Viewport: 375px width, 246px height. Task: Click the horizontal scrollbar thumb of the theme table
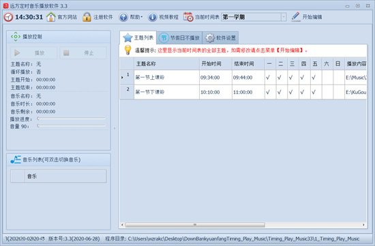pos(195,225)
